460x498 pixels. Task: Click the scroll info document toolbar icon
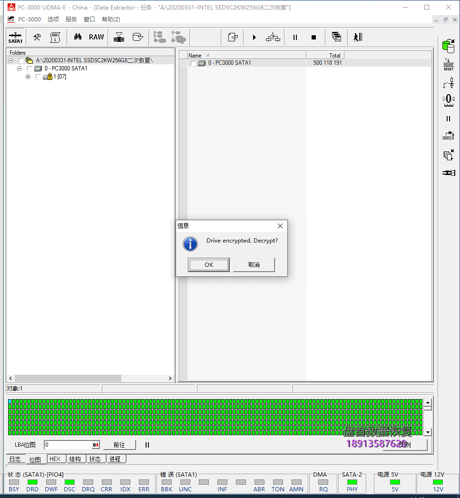tap(55, 38)
